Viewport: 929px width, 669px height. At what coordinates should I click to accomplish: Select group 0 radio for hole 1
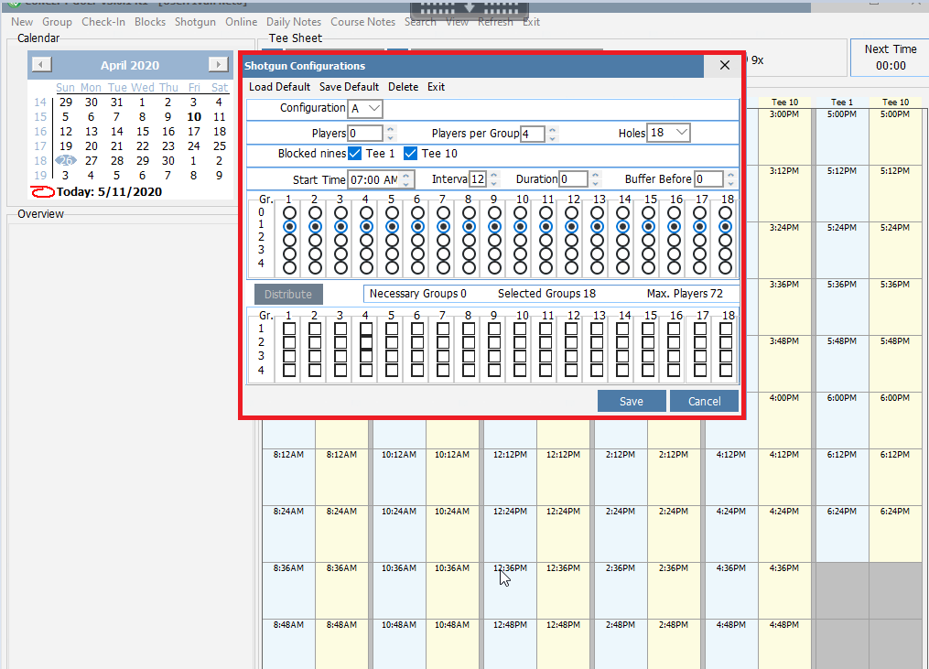(x=289, y=212)
